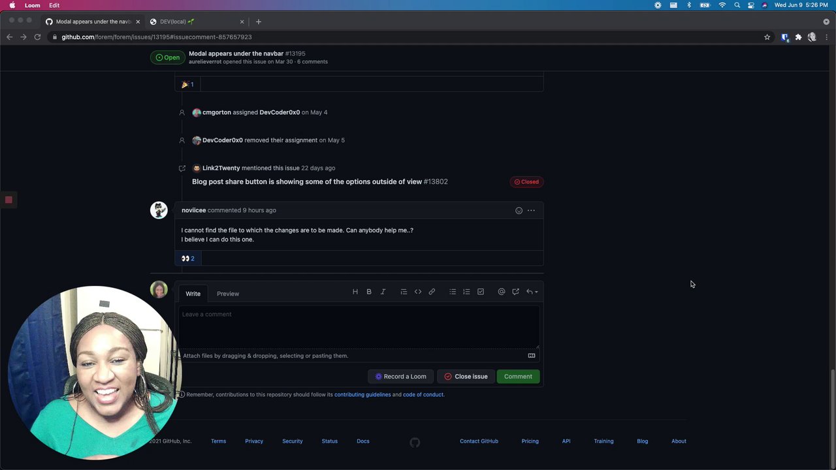
Task: Open the Markdown help icon below textarea
Action: coord(532,356)
